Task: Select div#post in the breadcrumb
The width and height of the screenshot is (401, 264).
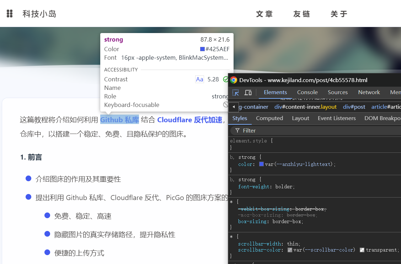Action: pyautogui.click(x=354, y=107)
